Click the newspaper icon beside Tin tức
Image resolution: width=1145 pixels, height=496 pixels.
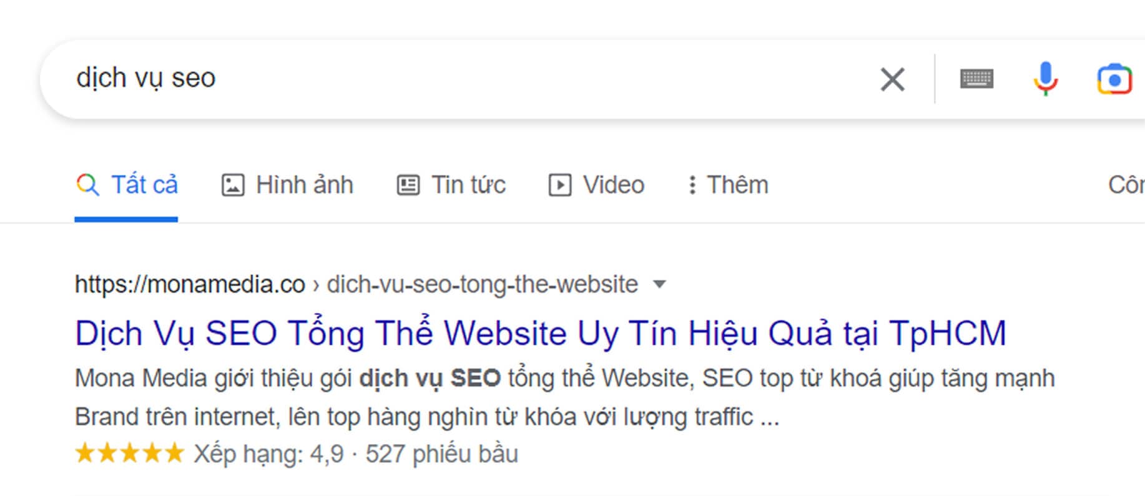(x=408, y=186)
